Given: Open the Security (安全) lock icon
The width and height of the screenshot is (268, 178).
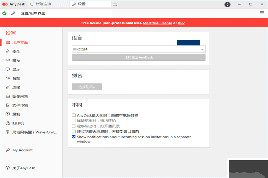Looking at the screenshot, I should pyautogui.click(x=8, y=51).
